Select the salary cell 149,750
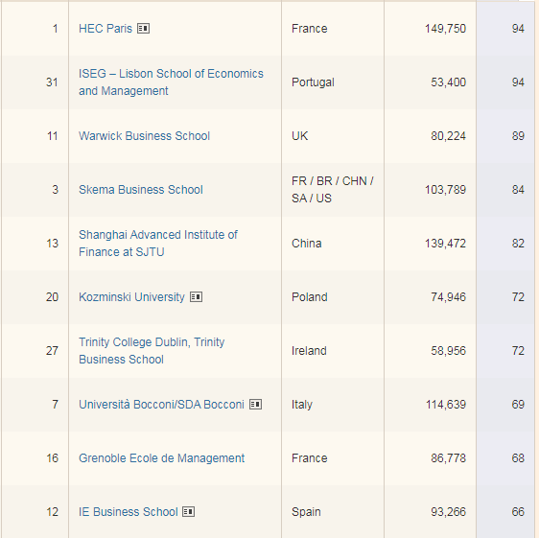Viewport: 539px width, 538px height. click(445, 29)
